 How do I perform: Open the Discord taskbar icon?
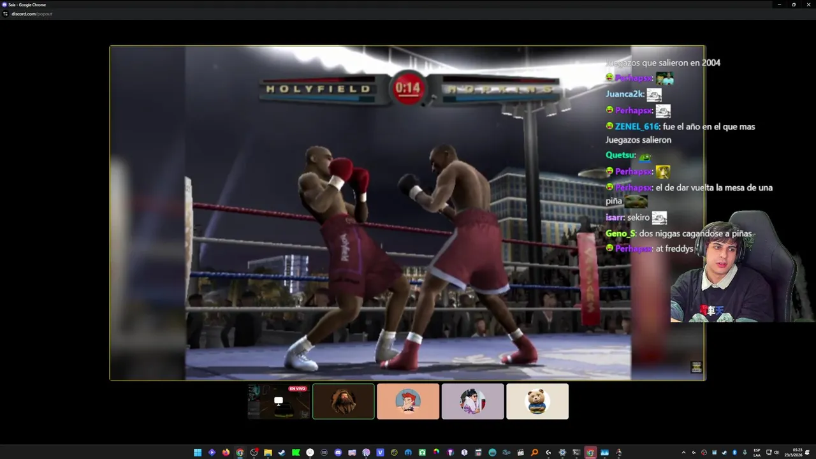point(338,453)
